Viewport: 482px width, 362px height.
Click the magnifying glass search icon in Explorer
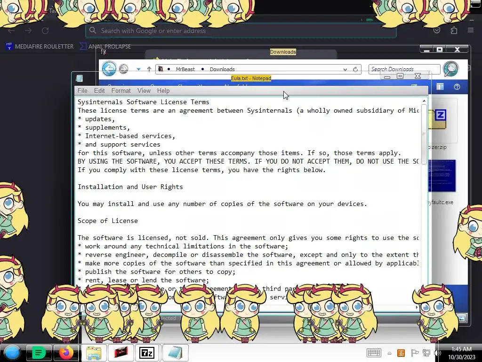(x=450, y=69)
